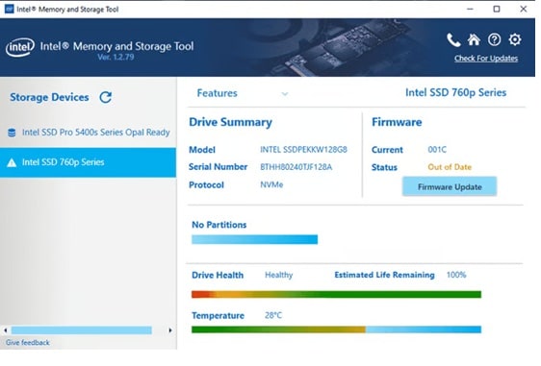
Task: Minimize the Intel Memory and Storage Tool window
Action: coord(470,9)
